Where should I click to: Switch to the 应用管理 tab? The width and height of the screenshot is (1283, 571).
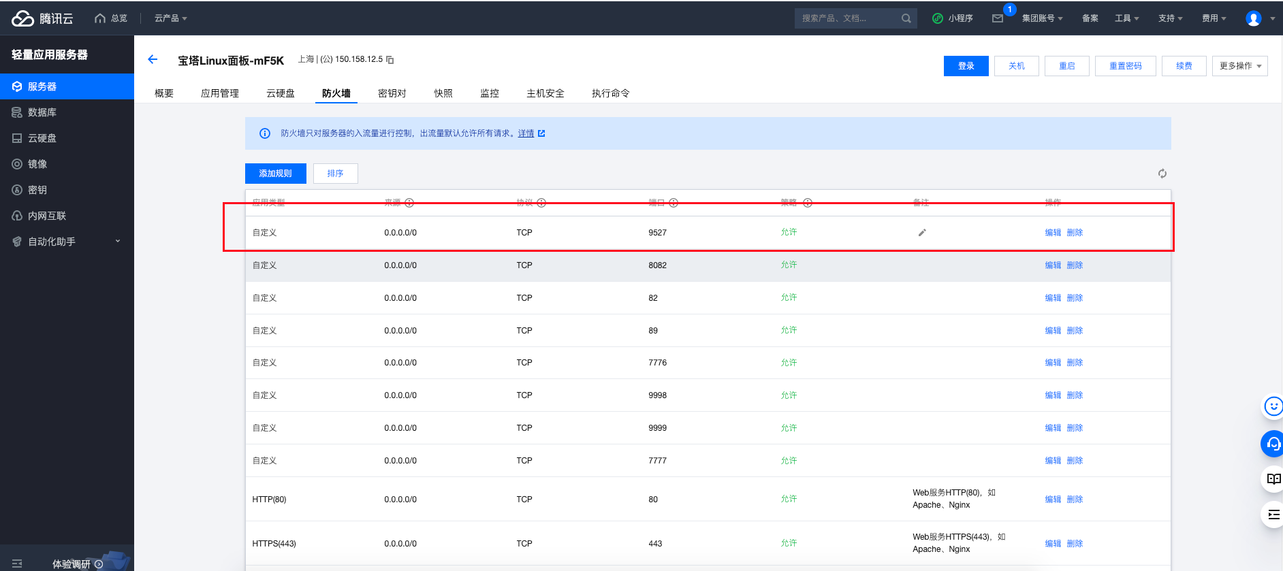tap(220, 93)
